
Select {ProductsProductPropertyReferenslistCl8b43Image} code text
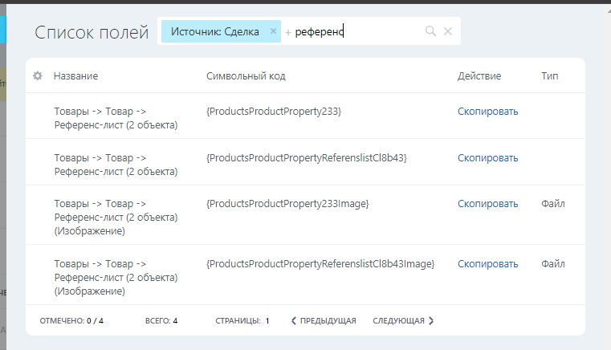click(320, 264)
